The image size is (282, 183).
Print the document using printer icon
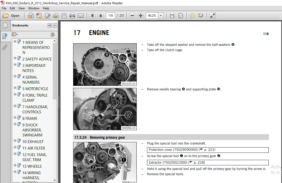pyautogui.click(x=72, y=16)
